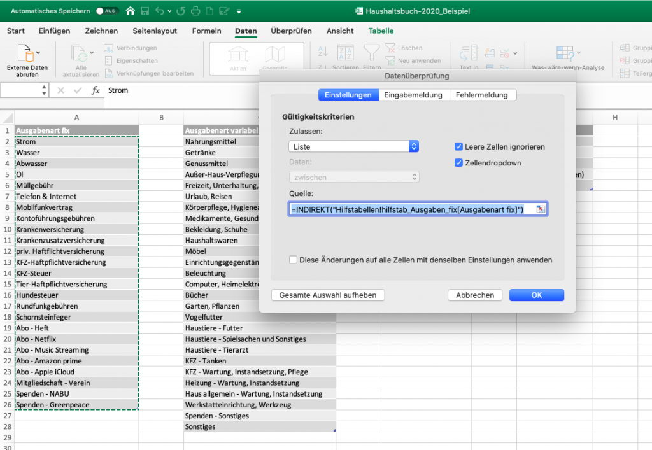Screen dimensions: 652x450
Task: Click the Redo icon
Action: (181, 11)
